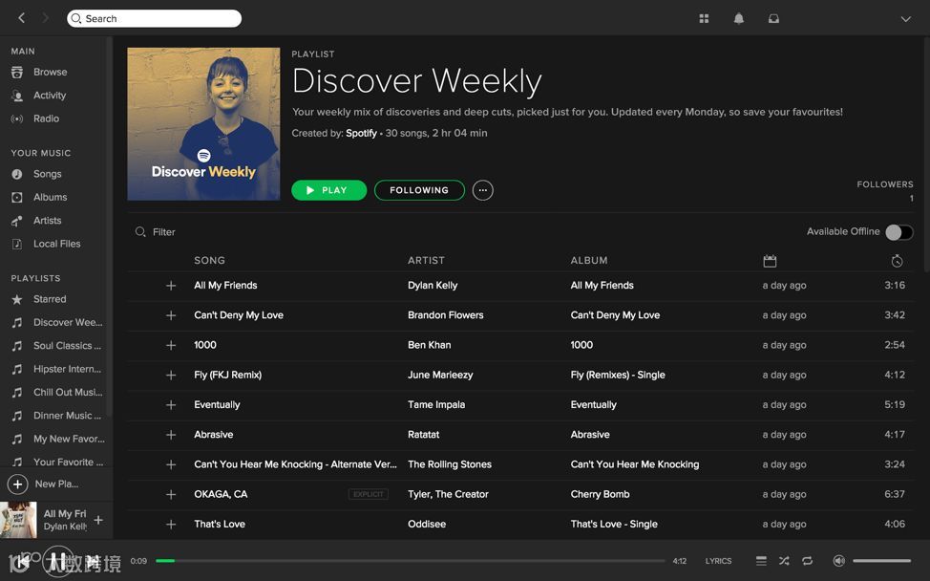Open the more options ellipsis button

(x=483, y=190)
